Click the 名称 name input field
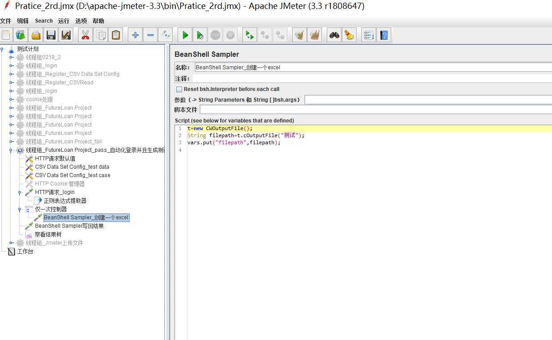552x340 pixels. coord(372,67)
